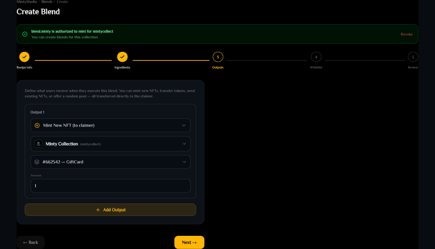The width and height of the screenshot is (435, 249).
Task: Go to step 5 Review circle
Action: click(413, 57)
